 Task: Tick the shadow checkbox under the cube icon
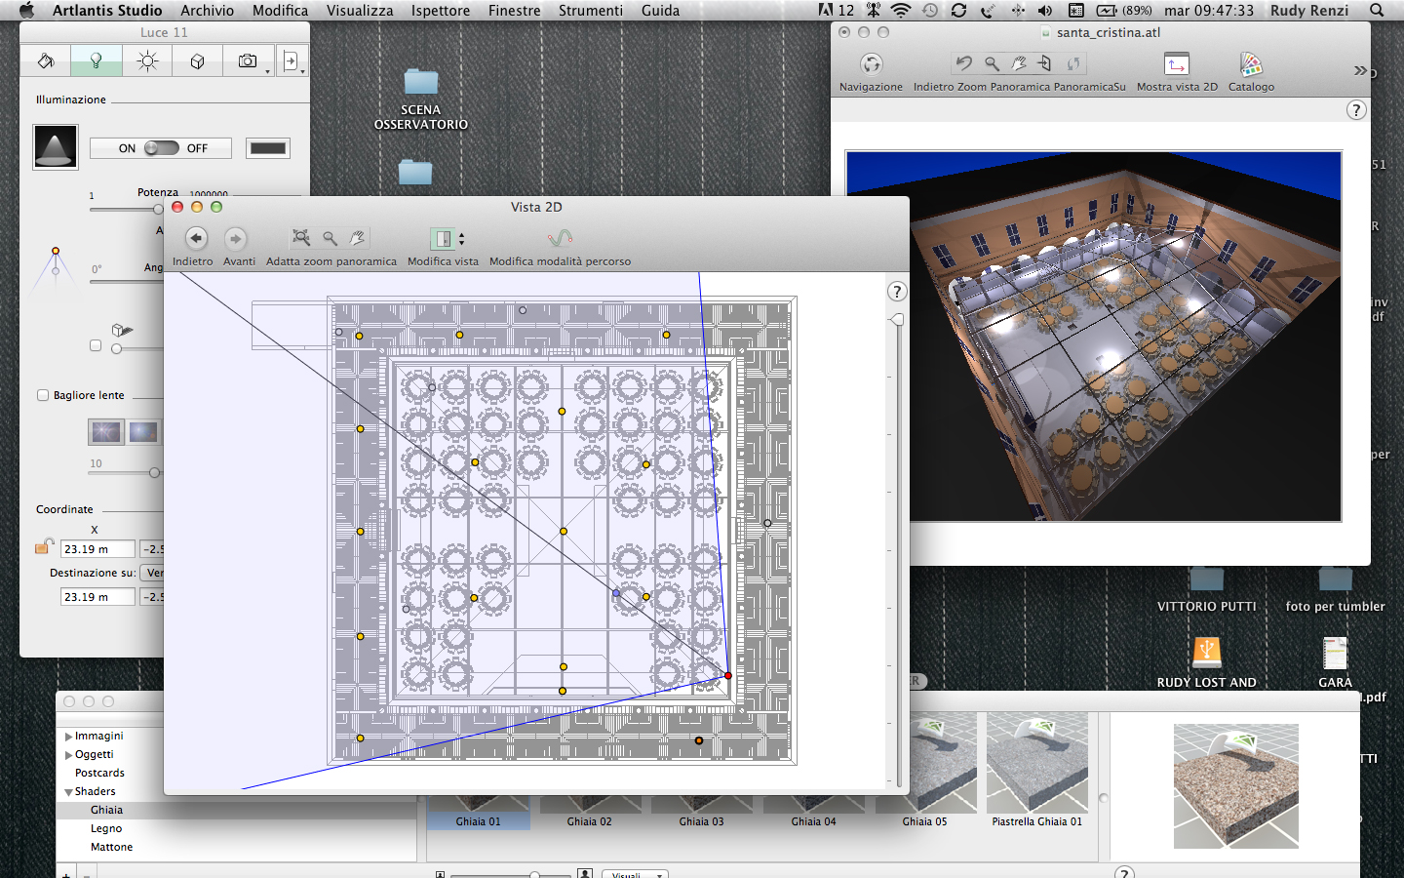96,345
